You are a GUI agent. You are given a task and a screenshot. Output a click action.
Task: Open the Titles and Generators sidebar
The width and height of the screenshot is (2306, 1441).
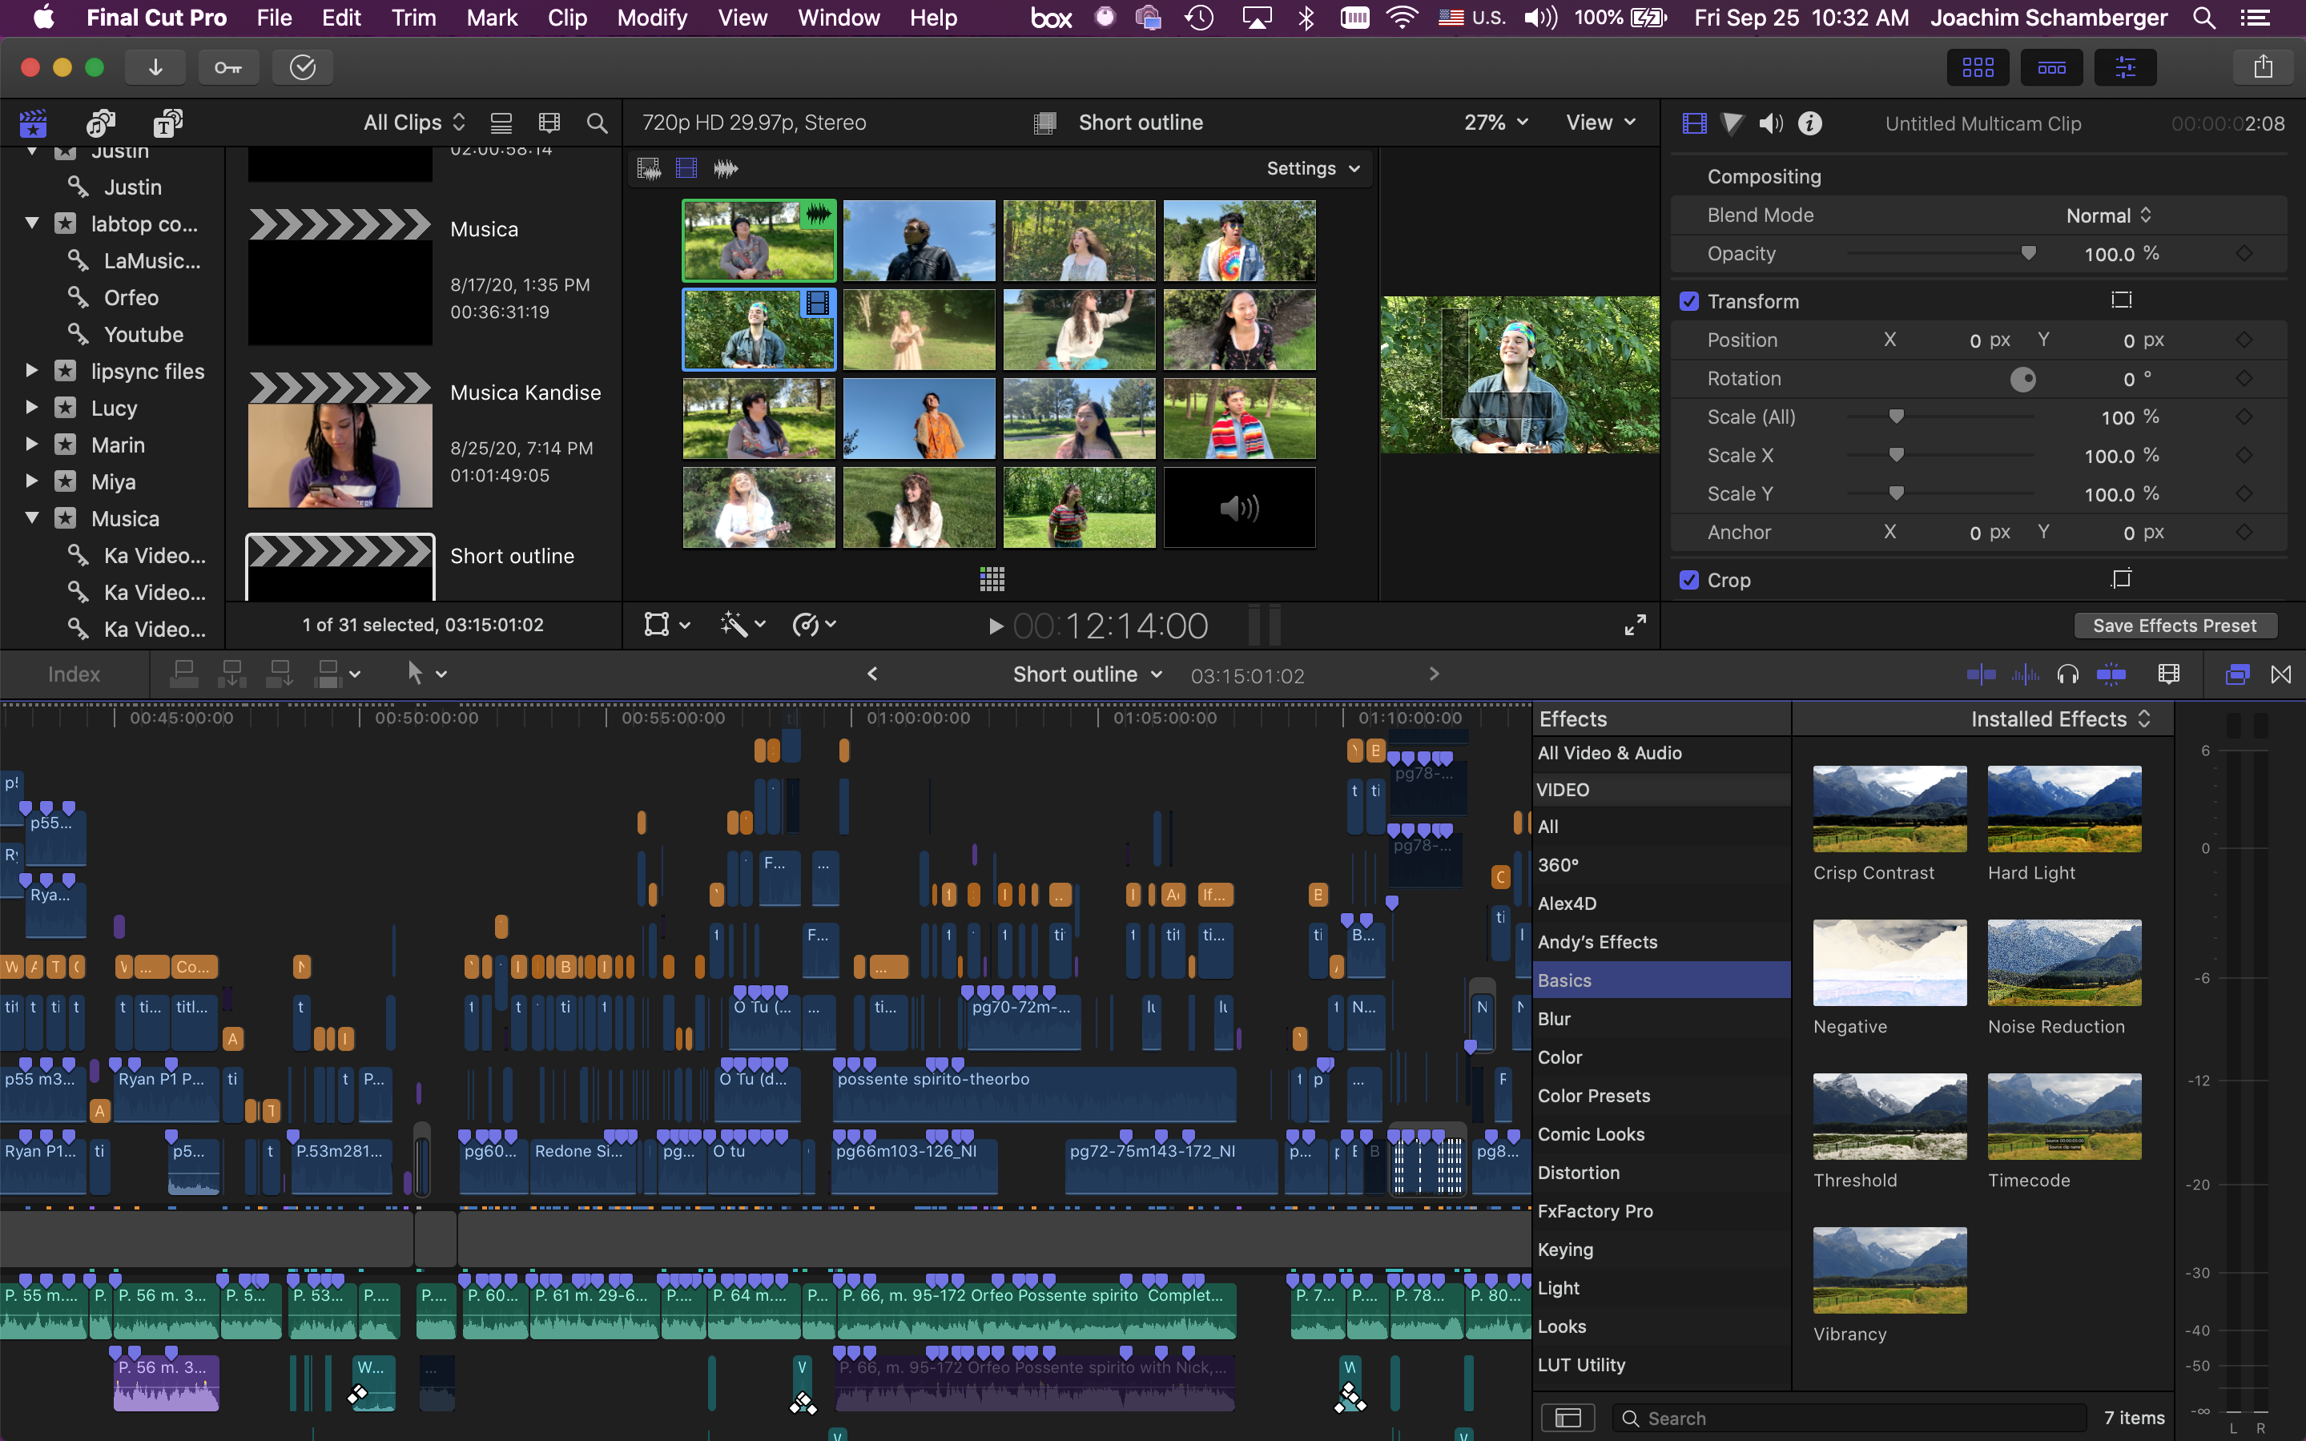167,123
